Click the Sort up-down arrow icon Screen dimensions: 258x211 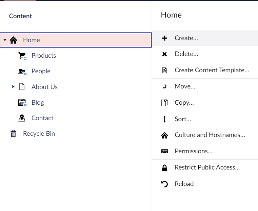point(164,119)
